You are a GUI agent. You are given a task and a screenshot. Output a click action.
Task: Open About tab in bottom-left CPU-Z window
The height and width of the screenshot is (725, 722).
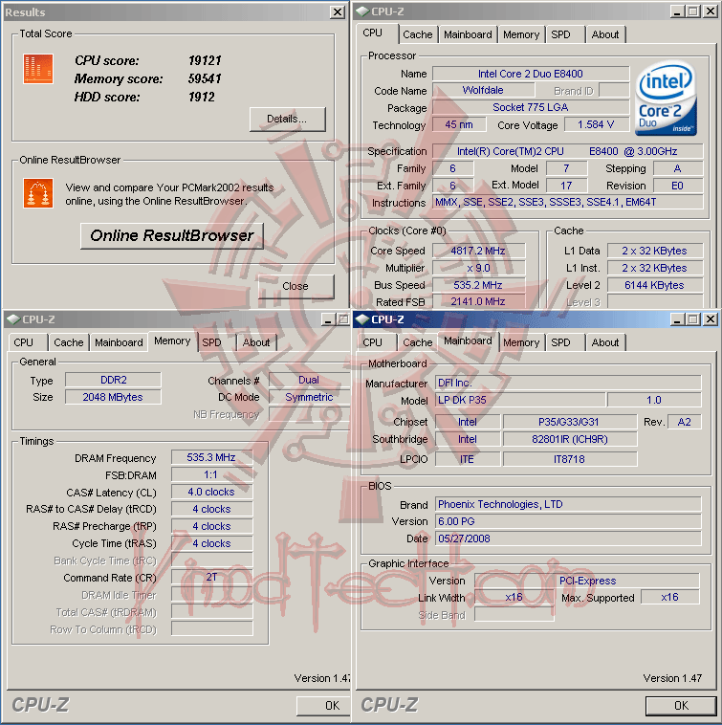tap(256, 342)
